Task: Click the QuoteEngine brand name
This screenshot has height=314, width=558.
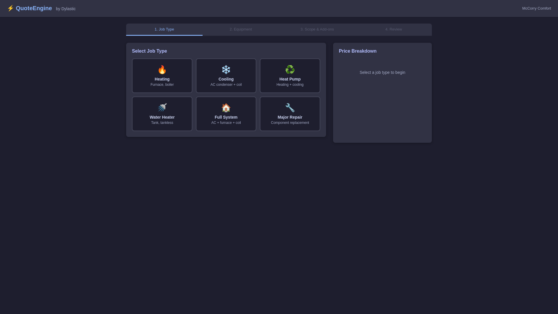Action: click(x=34, y=8)
